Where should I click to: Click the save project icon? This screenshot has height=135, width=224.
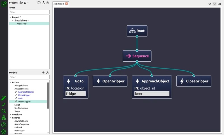pyautogui.click(x=39, y=3)
